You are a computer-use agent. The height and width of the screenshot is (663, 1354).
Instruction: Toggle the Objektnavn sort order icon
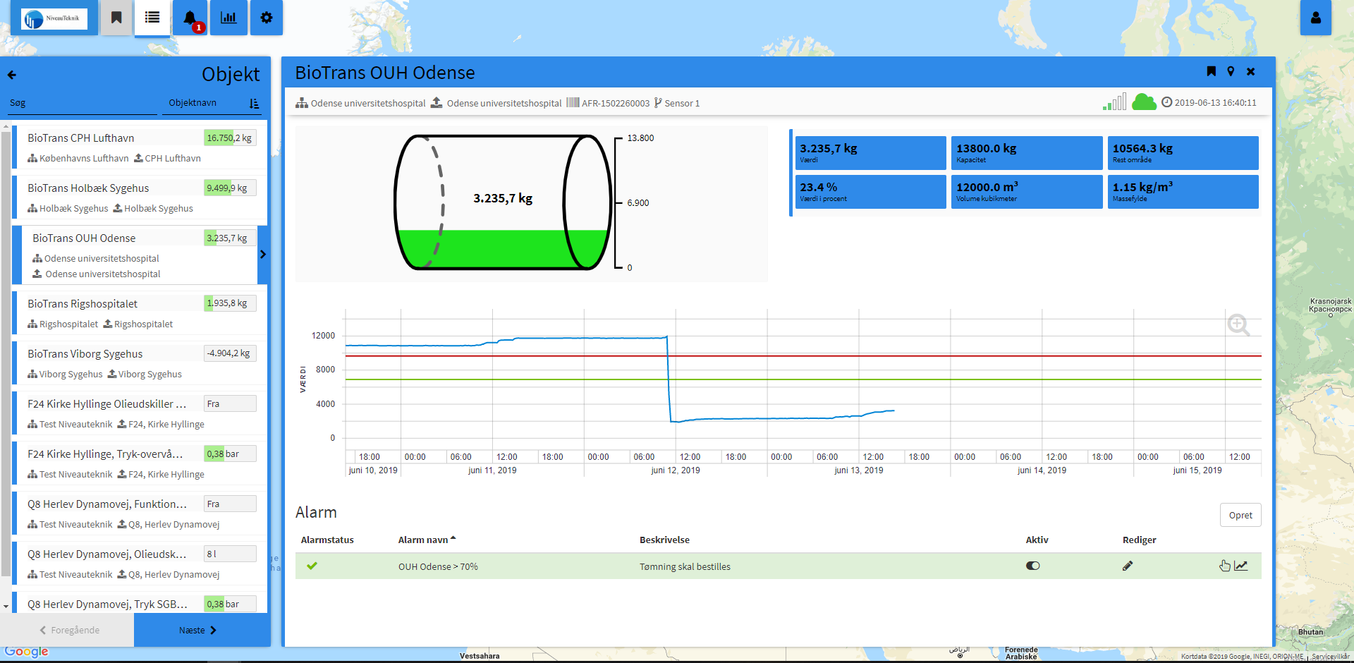click(x=255, y=104)
